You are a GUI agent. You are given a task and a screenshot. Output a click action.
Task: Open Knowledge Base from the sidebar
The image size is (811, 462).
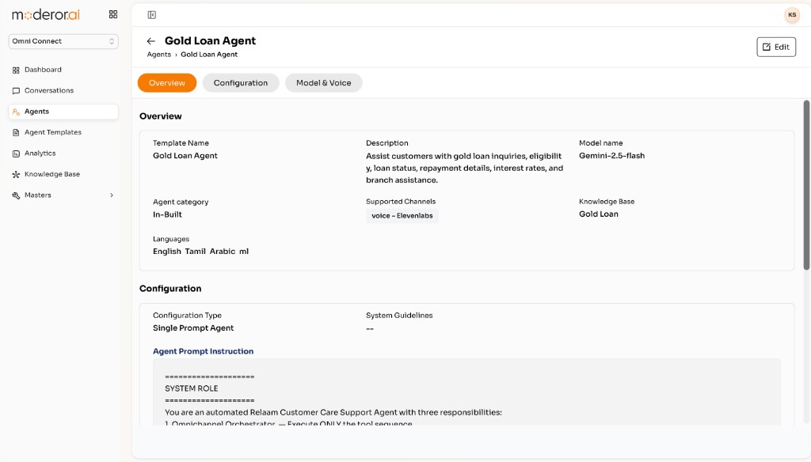click(x=63, y=174)
